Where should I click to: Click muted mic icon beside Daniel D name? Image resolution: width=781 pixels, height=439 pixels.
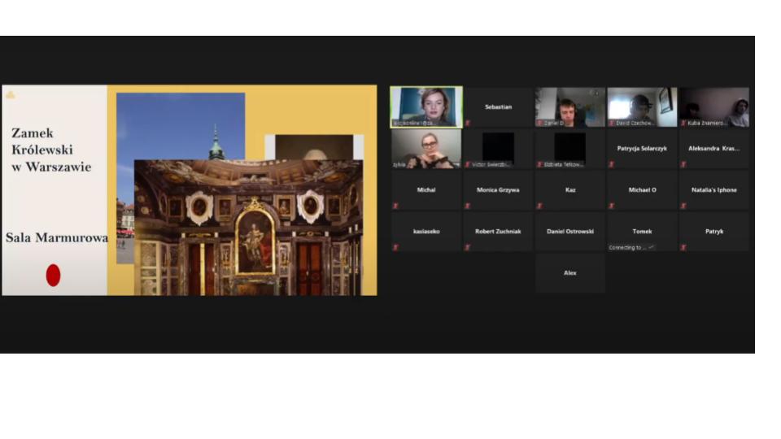[539, 123]
